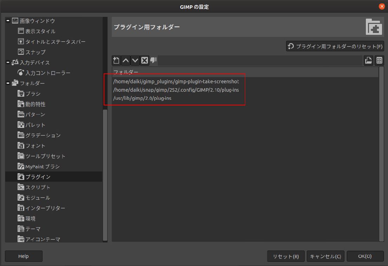Reset the plug-in folders with プラグイン用フォルダーのリセット

pos(335,46)
